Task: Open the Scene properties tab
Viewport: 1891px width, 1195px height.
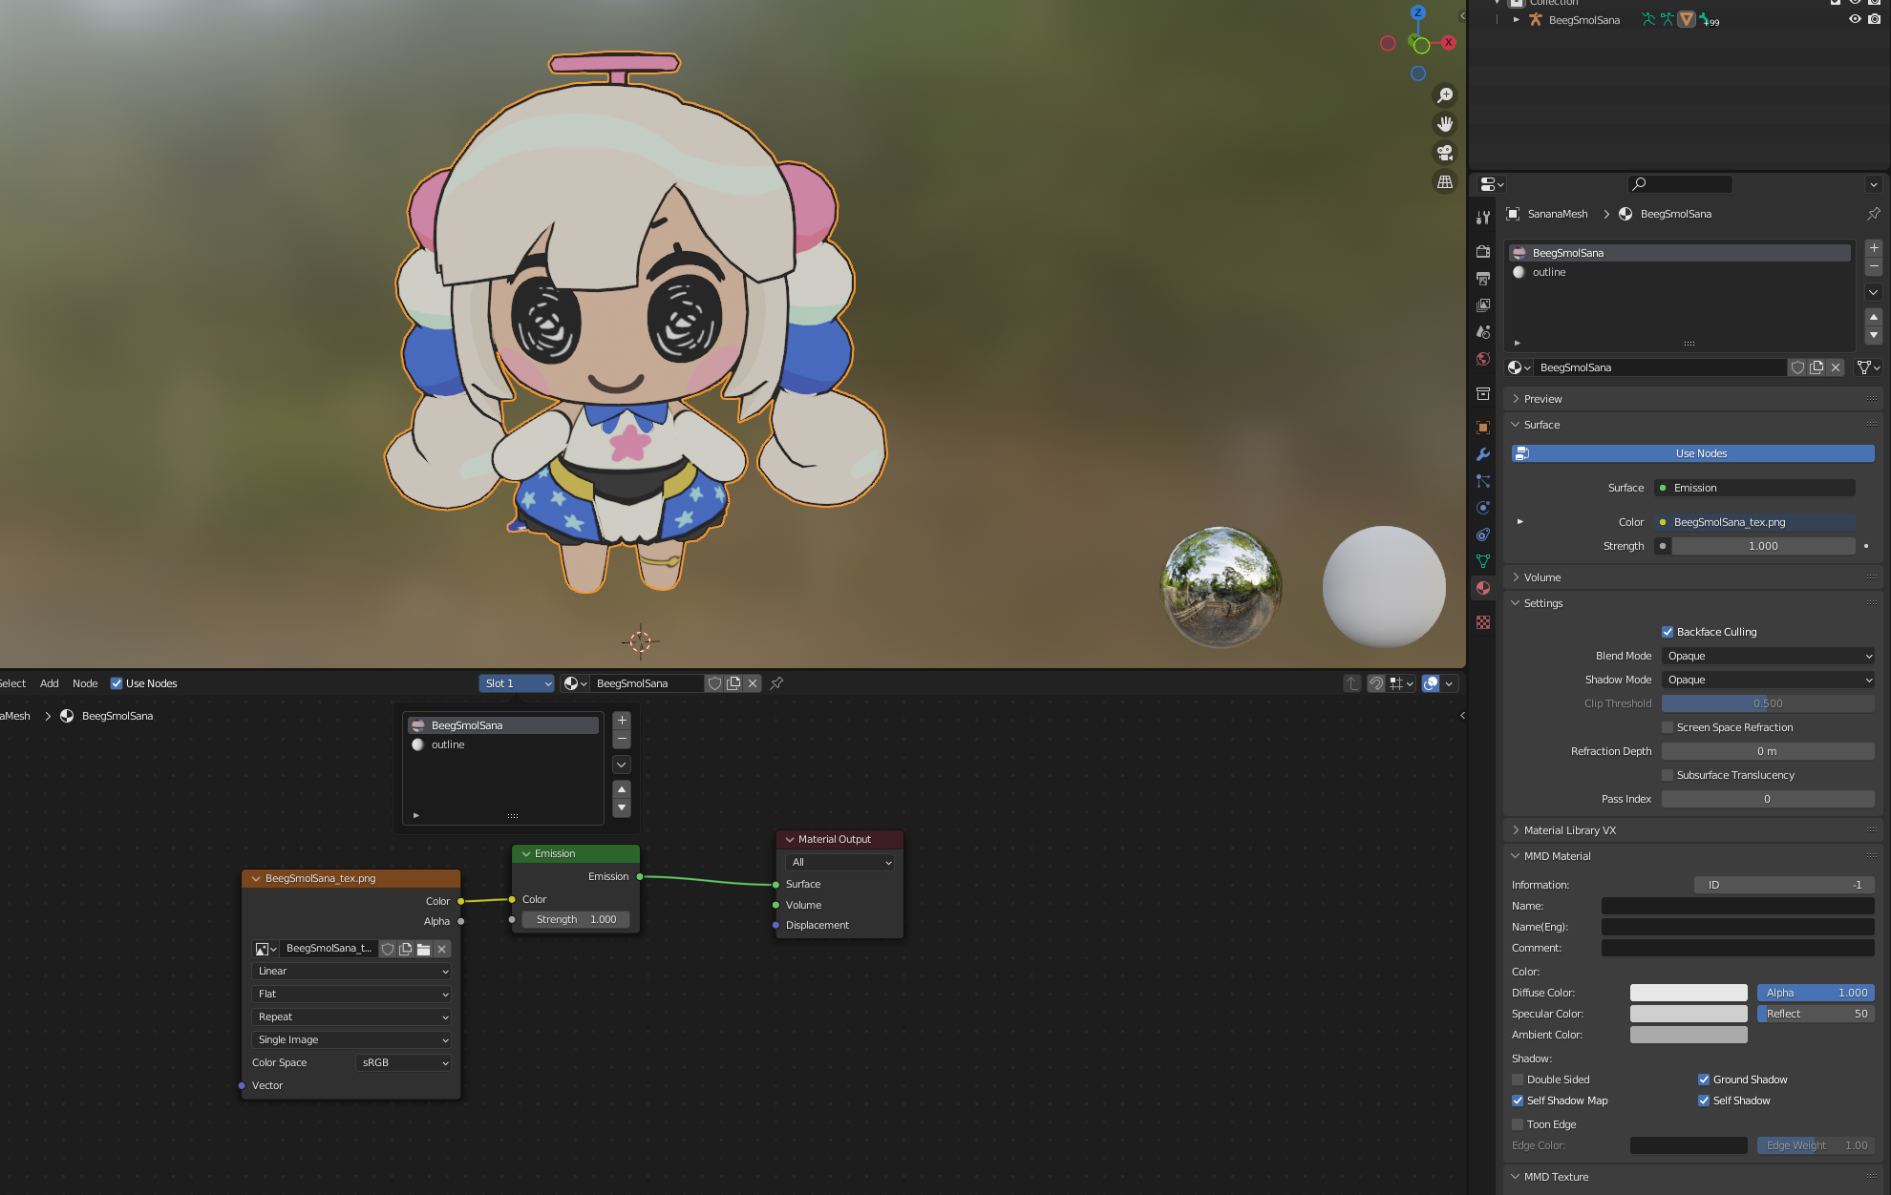Action: coord(1482,332)
